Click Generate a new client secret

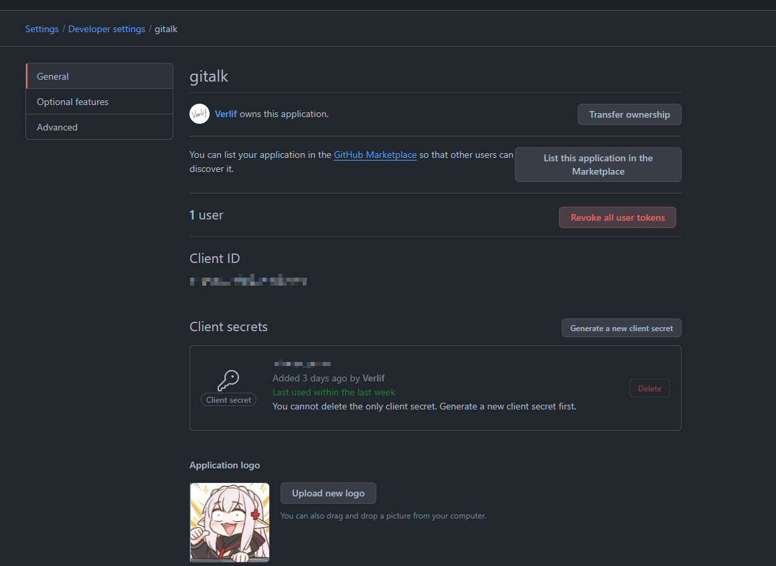pyautogui.click(x=621, y=328)
